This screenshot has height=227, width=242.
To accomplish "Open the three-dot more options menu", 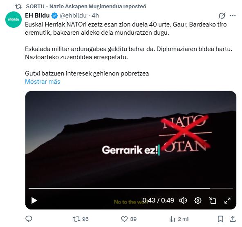I will click(x=233, y=16).
